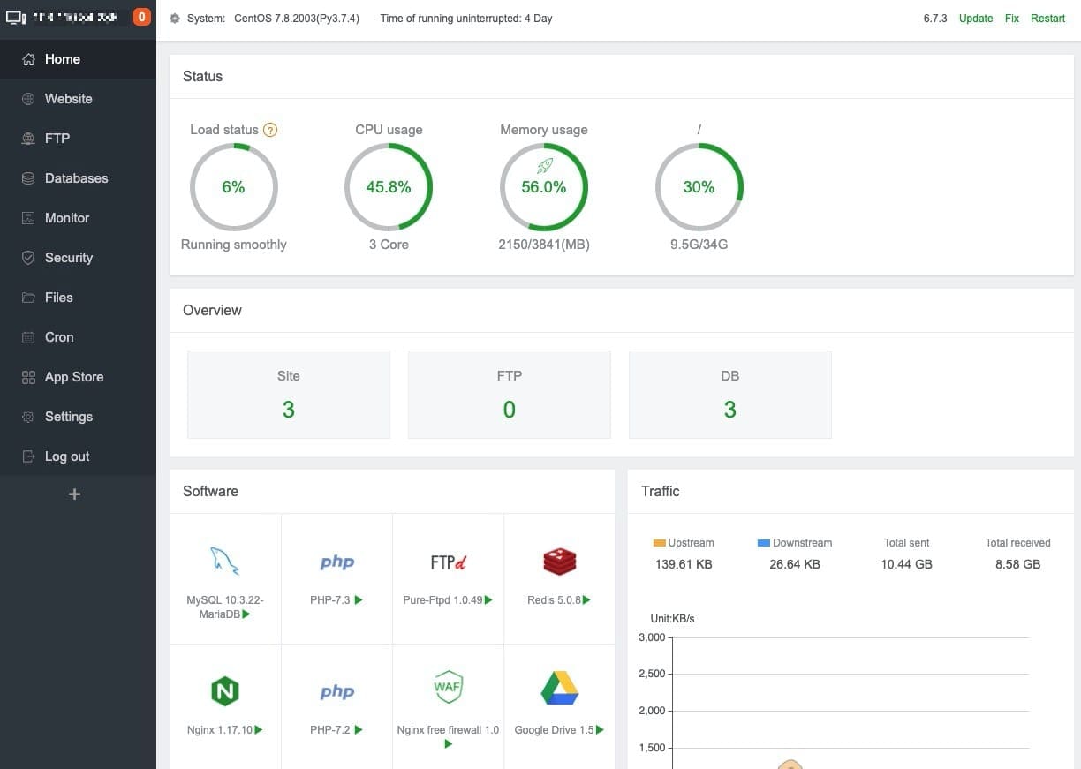Expand the sidebar with the plus button

pos(75,494)
